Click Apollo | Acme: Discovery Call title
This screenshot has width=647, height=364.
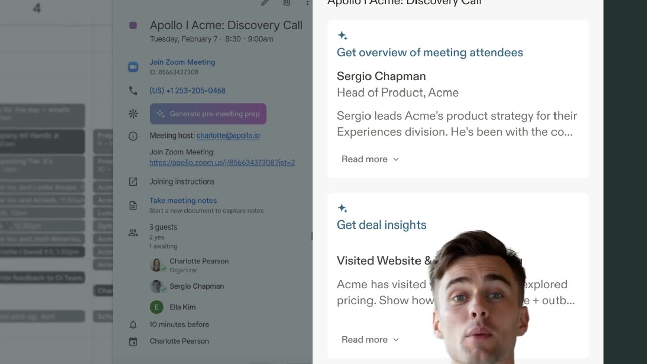(x=226, y=25)
